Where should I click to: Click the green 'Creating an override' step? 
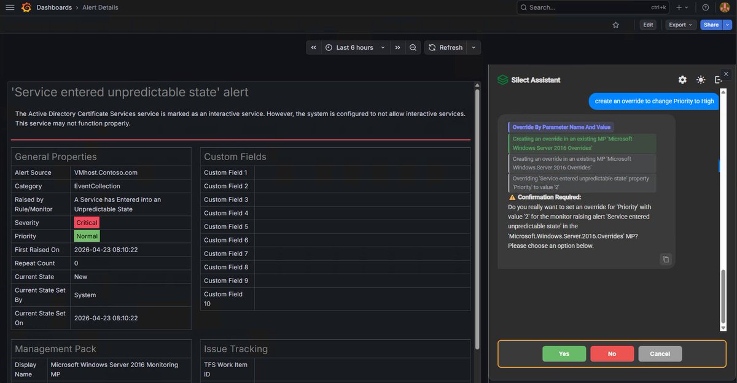pyautogui.click(x=582, y=144)
